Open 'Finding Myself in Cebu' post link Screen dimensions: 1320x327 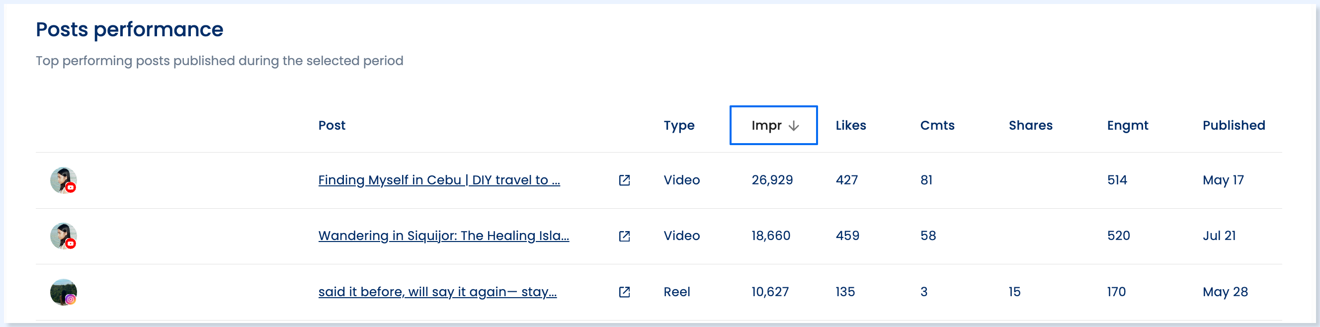(x=439, y=180)
